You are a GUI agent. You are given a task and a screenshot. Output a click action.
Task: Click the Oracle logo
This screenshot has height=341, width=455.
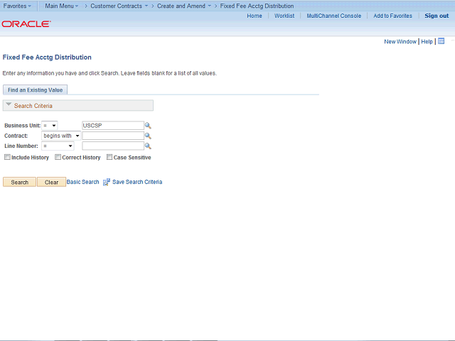[x=26, y=23]
